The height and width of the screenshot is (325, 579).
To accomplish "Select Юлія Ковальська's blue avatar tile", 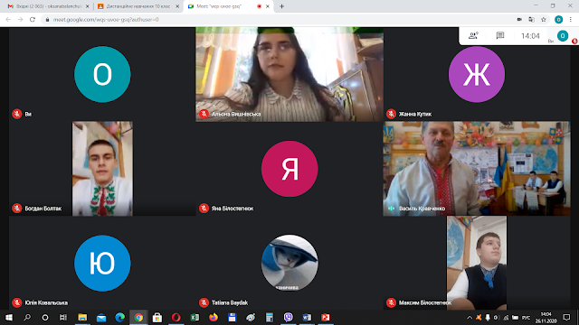I will pos(102,263).
